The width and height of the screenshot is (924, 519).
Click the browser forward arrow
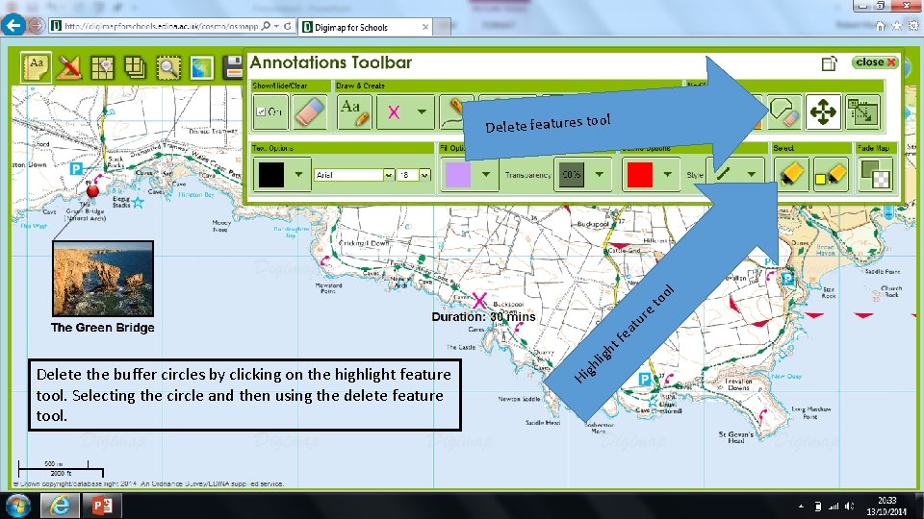tap(36, 25)
